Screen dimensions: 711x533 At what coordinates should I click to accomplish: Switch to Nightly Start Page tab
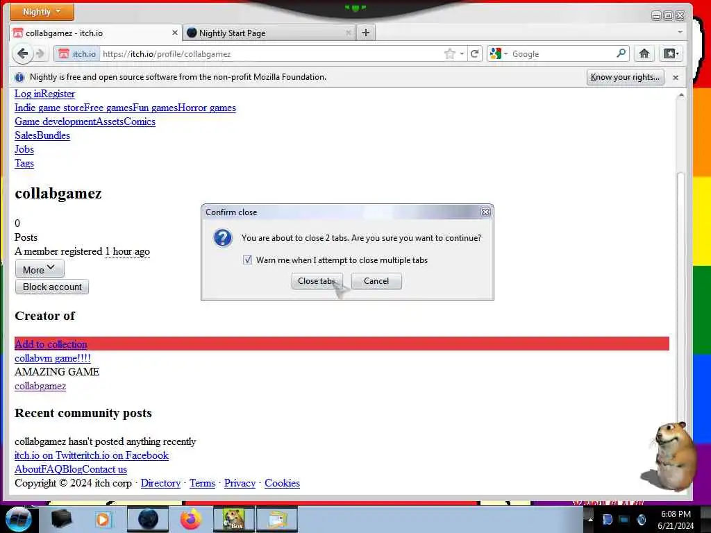tap(269, 33)
